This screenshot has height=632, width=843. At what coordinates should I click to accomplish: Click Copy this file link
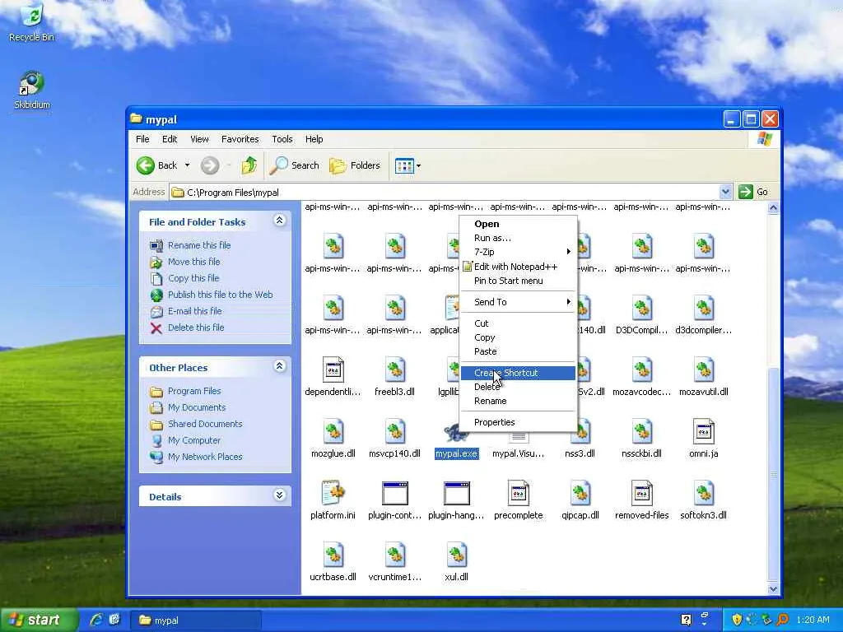click(193, 278)
